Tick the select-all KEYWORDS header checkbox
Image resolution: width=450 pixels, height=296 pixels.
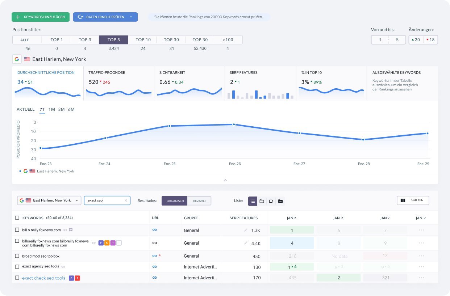[x=17, y=218]
